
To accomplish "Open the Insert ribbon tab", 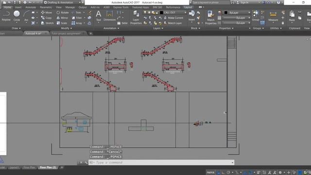I will pos(18,7).
